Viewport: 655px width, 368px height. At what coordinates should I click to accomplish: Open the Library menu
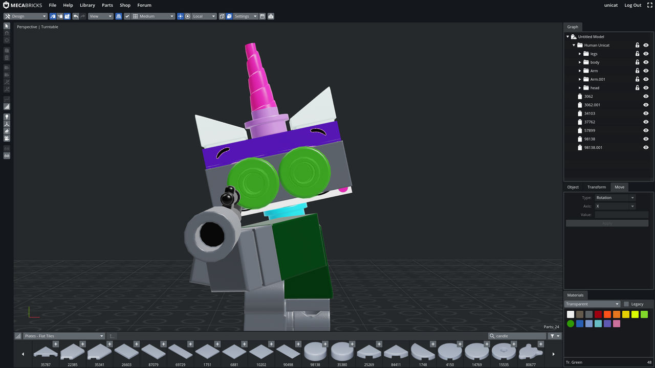88,5
